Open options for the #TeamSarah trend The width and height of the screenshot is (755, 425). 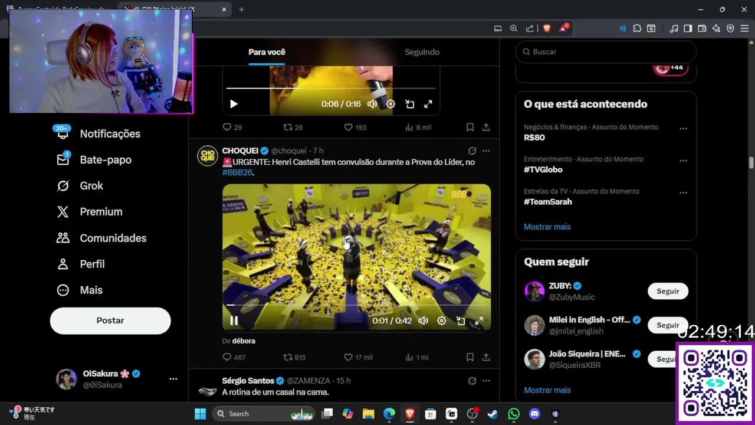click(x=683, y=192)
